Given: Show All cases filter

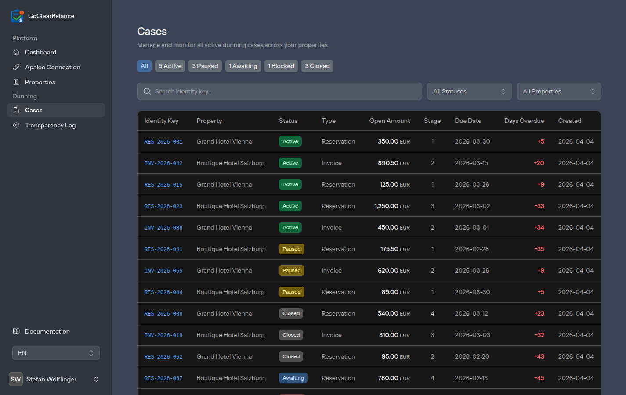Looking at the screenshot, I should tap(144, 66).
